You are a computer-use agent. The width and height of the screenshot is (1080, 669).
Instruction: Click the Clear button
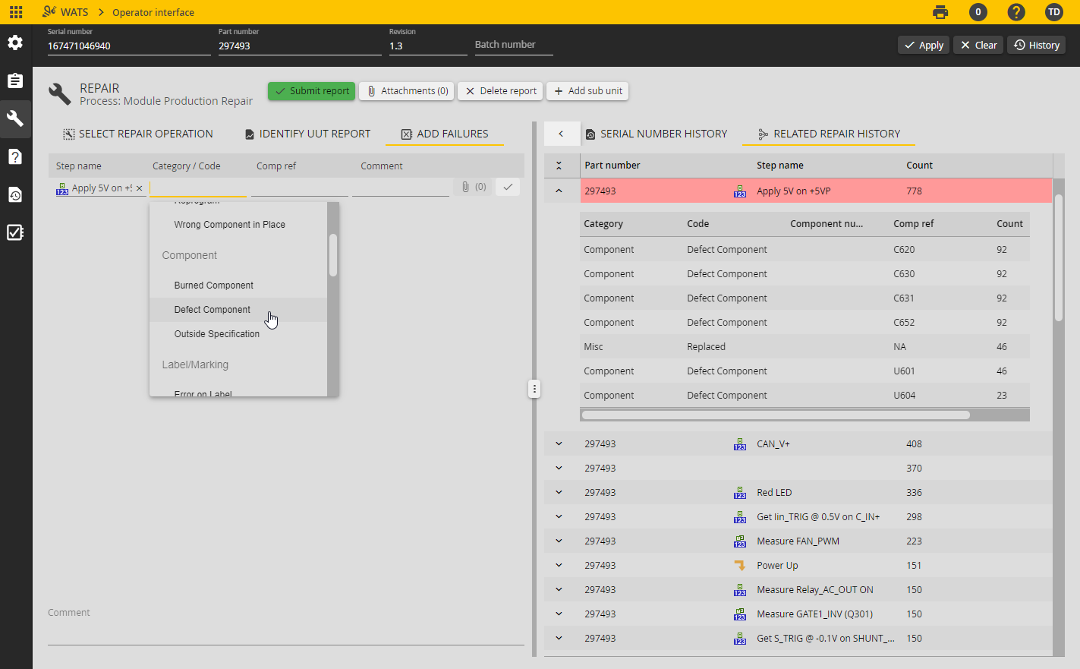[x=978, y=46]
